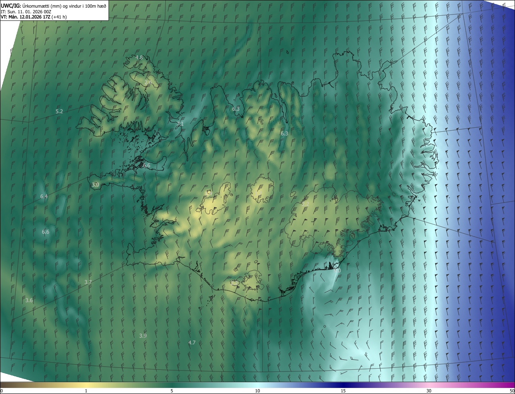Click the colour scale label 15
This screenshot has height=394, width=515.
coord(343,391)
